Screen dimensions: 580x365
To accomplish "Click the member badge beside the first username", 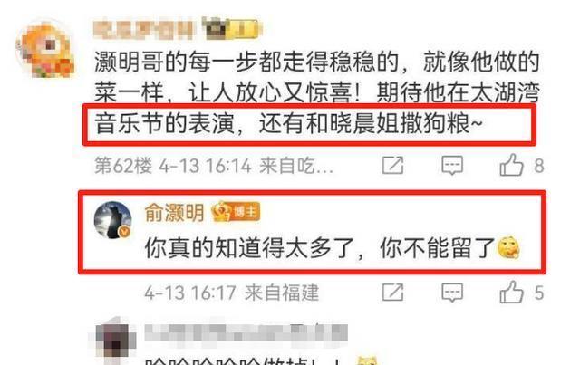I will pos(231,29).
